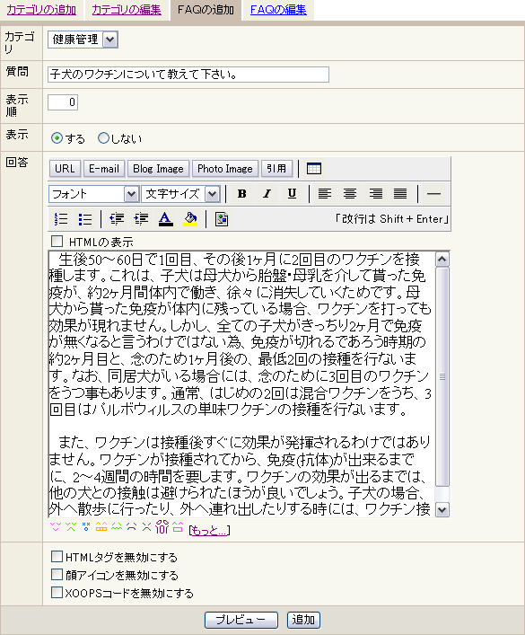Apply underline formatting
The width and height of the screenshot is (525, 635).
coord(292,194)
